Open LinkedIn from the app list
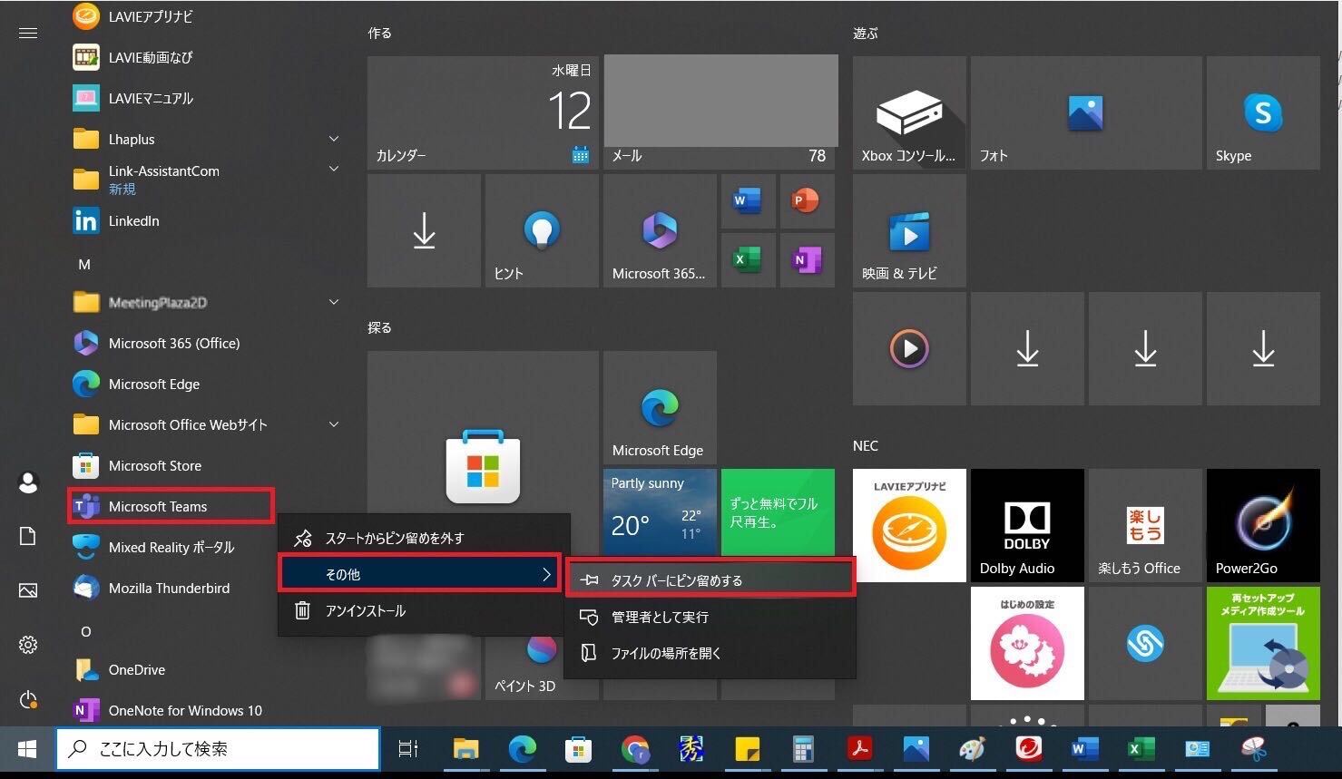Screen dimensions: 1342x779 (133, 221)
